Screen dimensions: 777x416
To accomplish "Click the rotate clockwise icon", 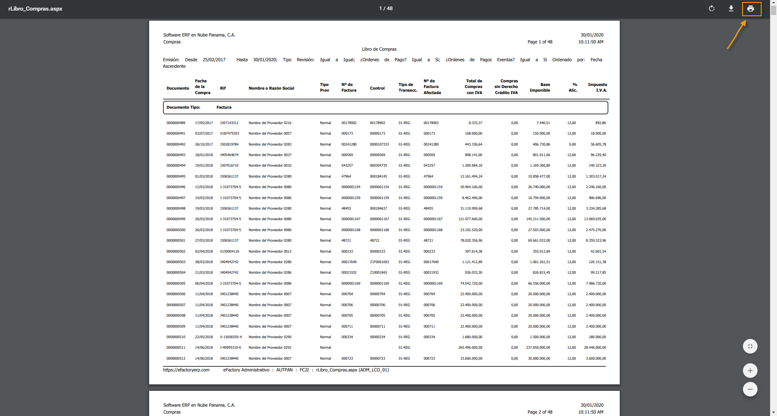I will coord(711,9).
